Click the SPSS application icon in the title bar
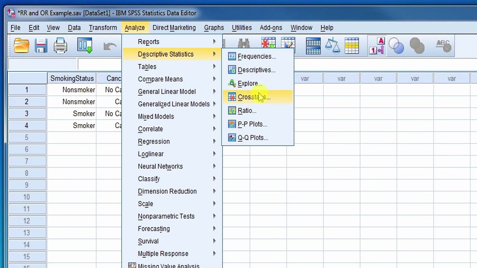This screenshot has height=268, width=477. pos(11,13)
